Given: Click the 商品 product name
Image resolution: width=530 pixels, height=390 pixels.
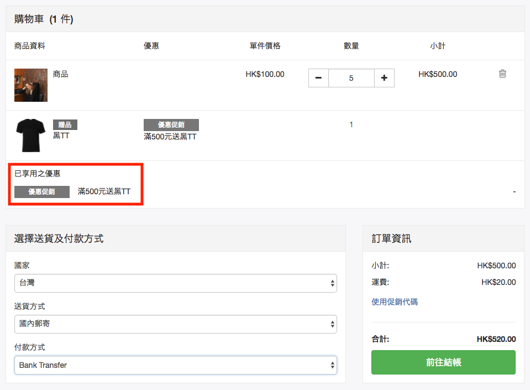Looking at the screenshot, I should [x=60, y=74].
